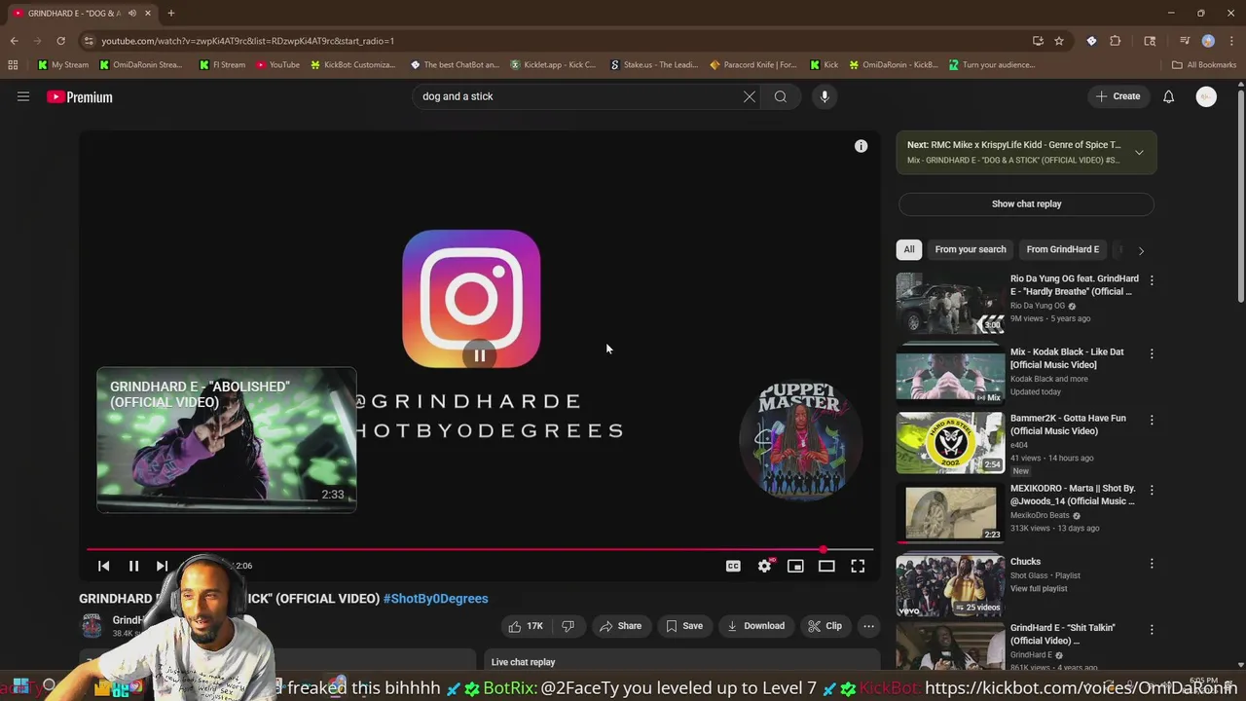Open the notifications bell
Screen dimensions: 1246x701
1168,96
